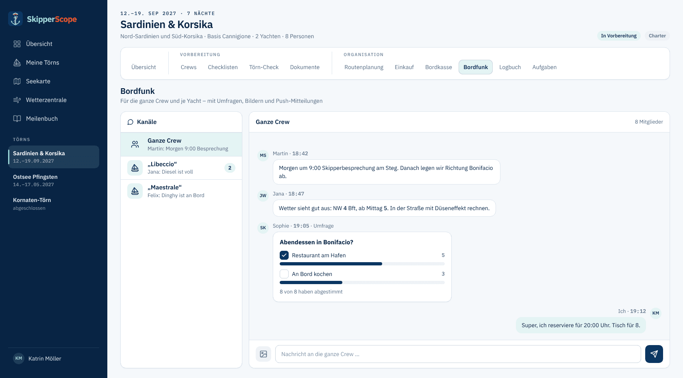This screenshot has width=683, height=378.
Task: Click the Restaurant am Hafen result bar
Action: 362,264
